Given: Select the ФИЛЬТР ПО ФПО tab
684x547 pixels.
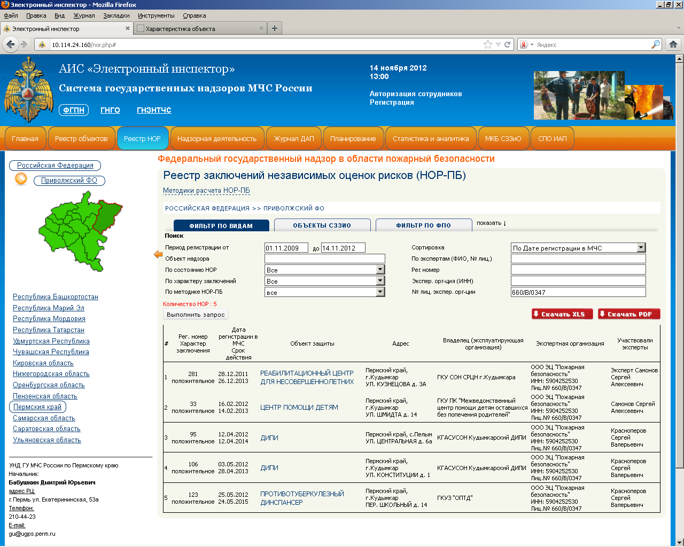Looking at the screenshot, I should click(x=424, y=225).
